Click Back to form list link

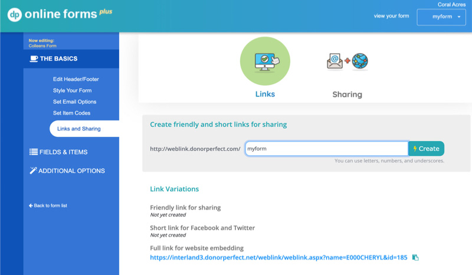click(x=48, y=206)
